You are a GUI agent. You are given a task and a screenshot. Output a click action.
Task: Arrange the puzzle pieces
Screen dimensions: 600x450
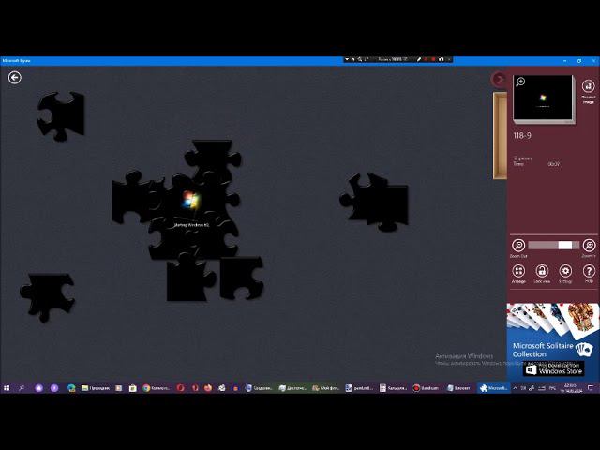(x=518, y=271)
